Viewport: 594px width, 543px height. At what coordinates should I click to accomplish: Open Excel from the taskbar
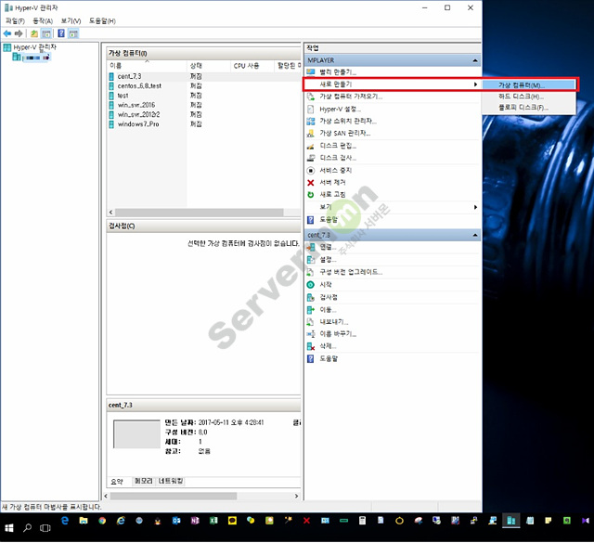coord(213,521)
